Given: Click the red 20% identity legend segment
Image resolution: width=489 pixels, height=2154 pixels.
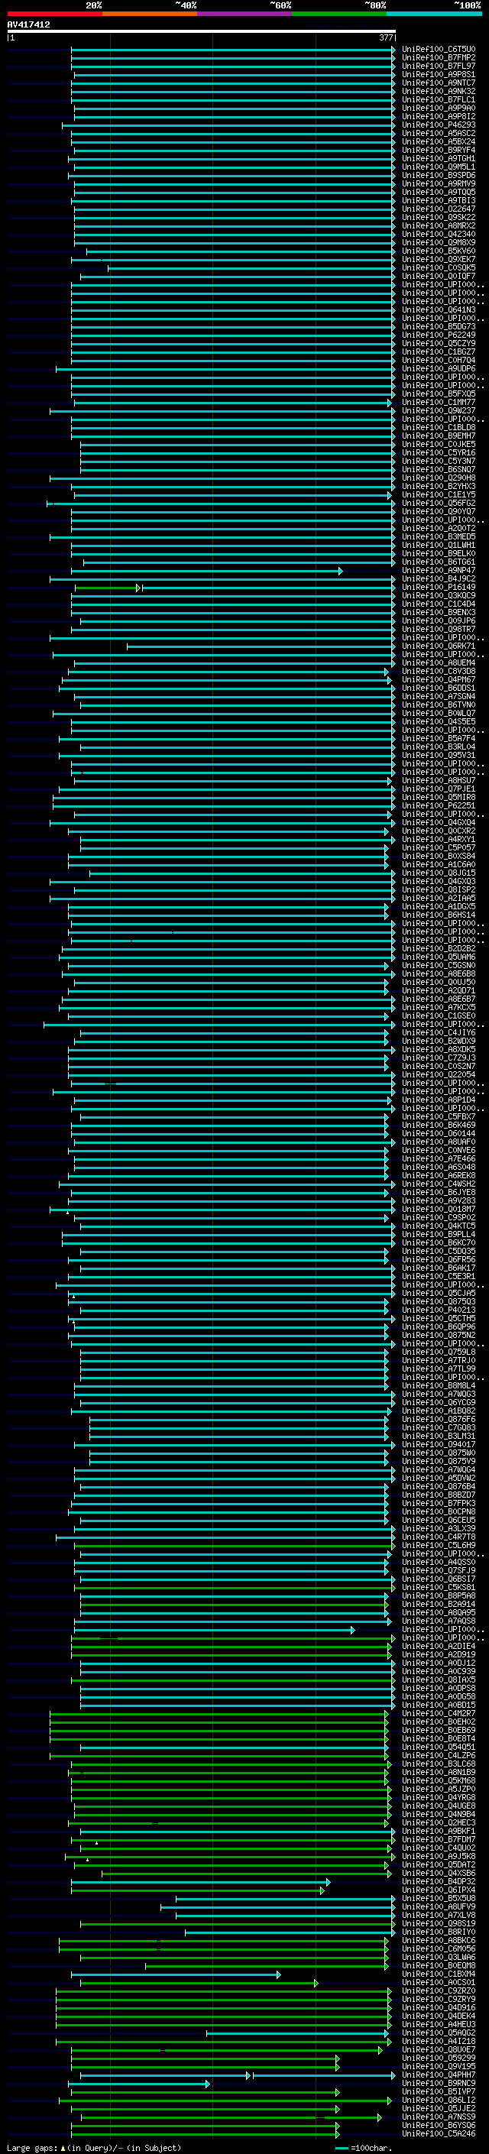Looking at the screenshot, I should pos(54,14).
